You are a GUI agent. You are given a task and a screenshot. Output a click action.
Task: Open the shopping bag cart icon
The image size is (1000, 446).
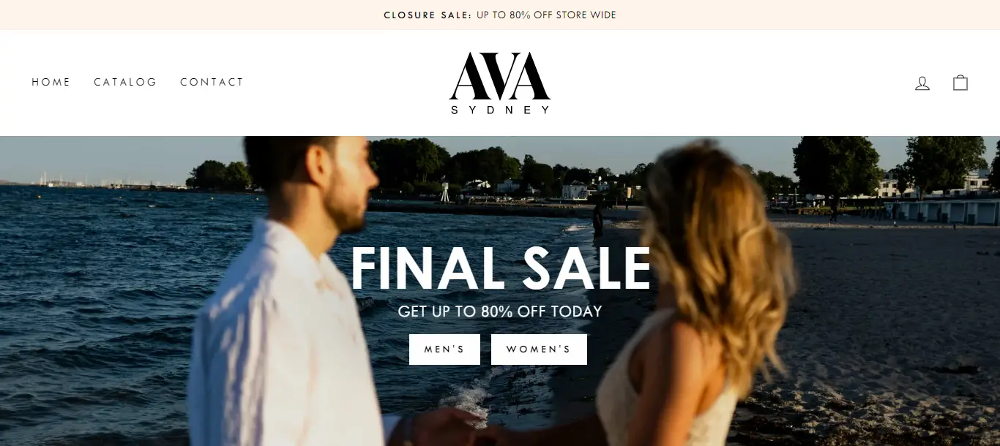[x=960, y=83]
